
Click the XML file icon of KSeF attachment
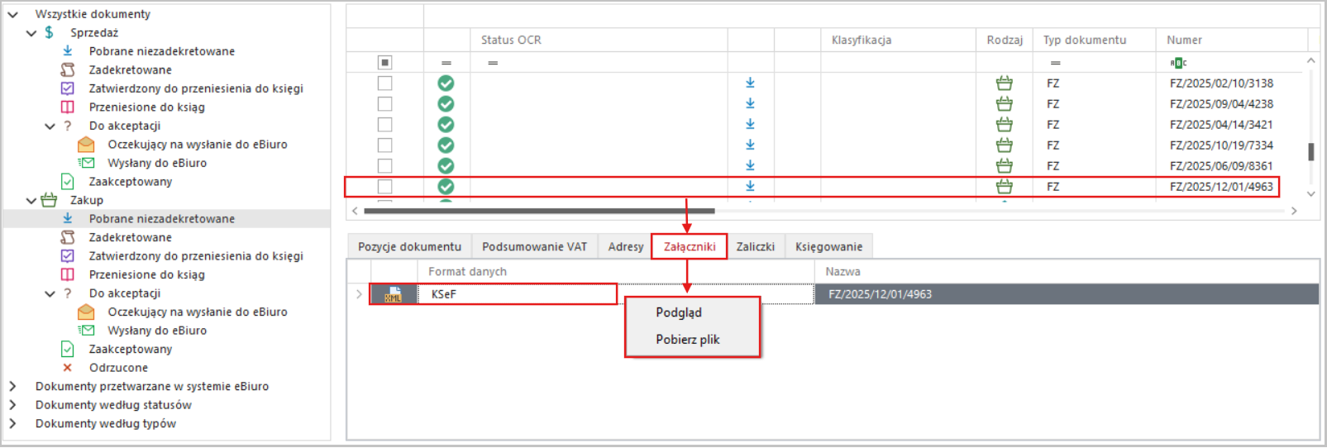click(393, 294)
